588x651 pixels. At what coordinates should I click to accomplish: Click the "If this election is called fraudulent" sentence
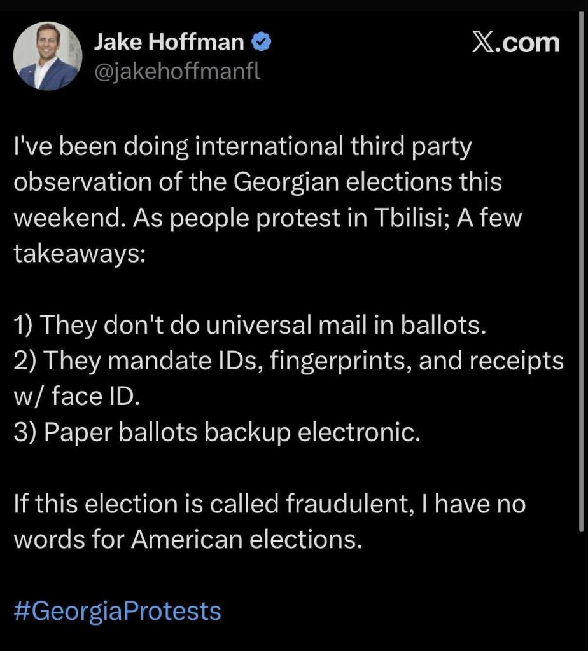[271, 506]
